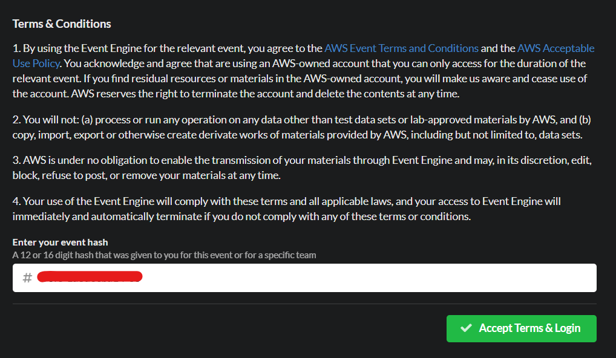Click the 'Enter your event hash' label

point(60,242)
